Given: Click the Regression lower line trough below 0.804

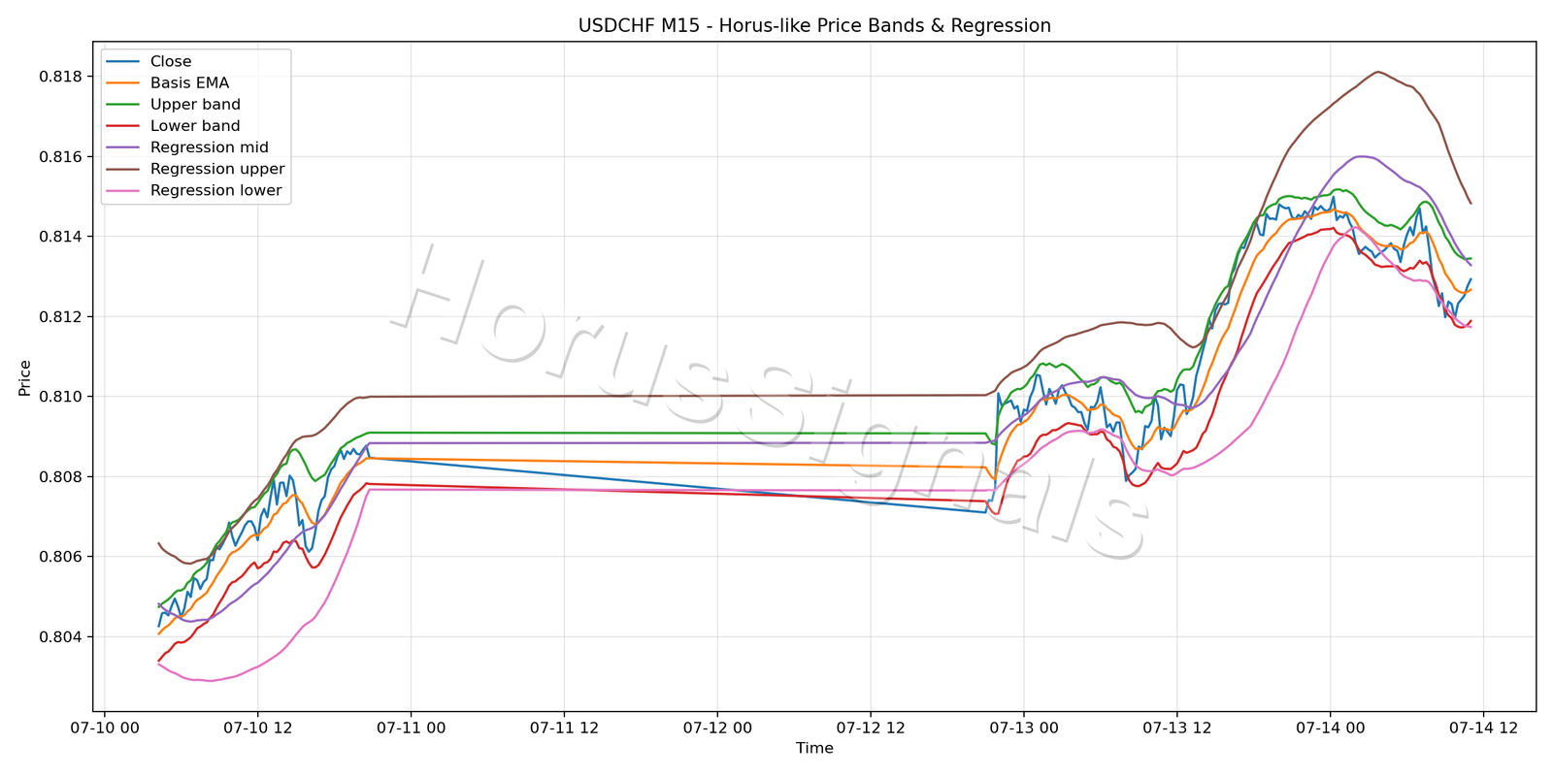Looking at the screenshot, I should [210, 680].
